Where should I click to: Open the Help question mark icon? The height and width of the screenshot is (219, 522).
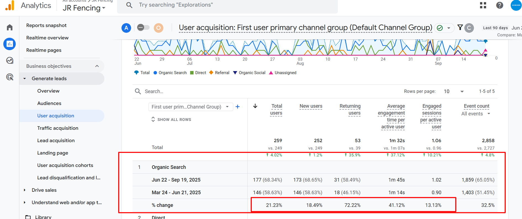(499, 5)
